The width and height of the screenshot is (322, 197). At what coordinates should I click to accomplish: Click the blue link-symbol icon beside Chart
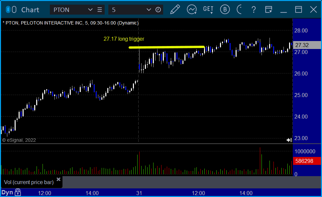(8, 10)
